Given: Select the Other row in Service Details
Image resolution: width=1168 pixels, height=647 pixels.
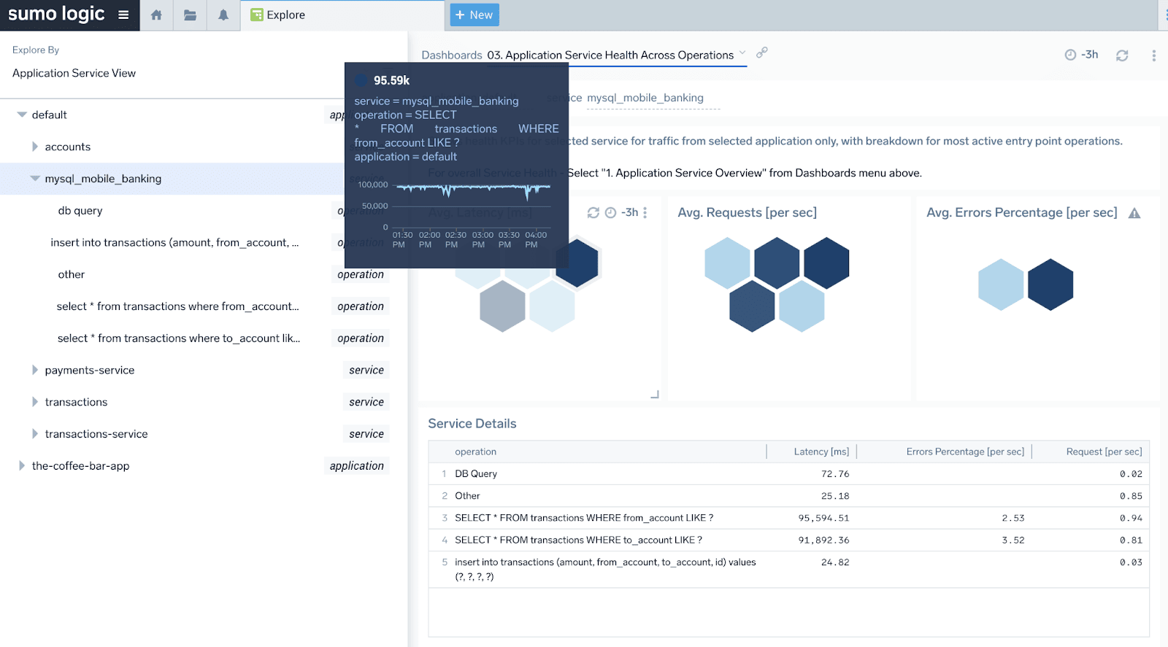Looking at the screenshot, I should pyautogui.click(x=788, y=496).
